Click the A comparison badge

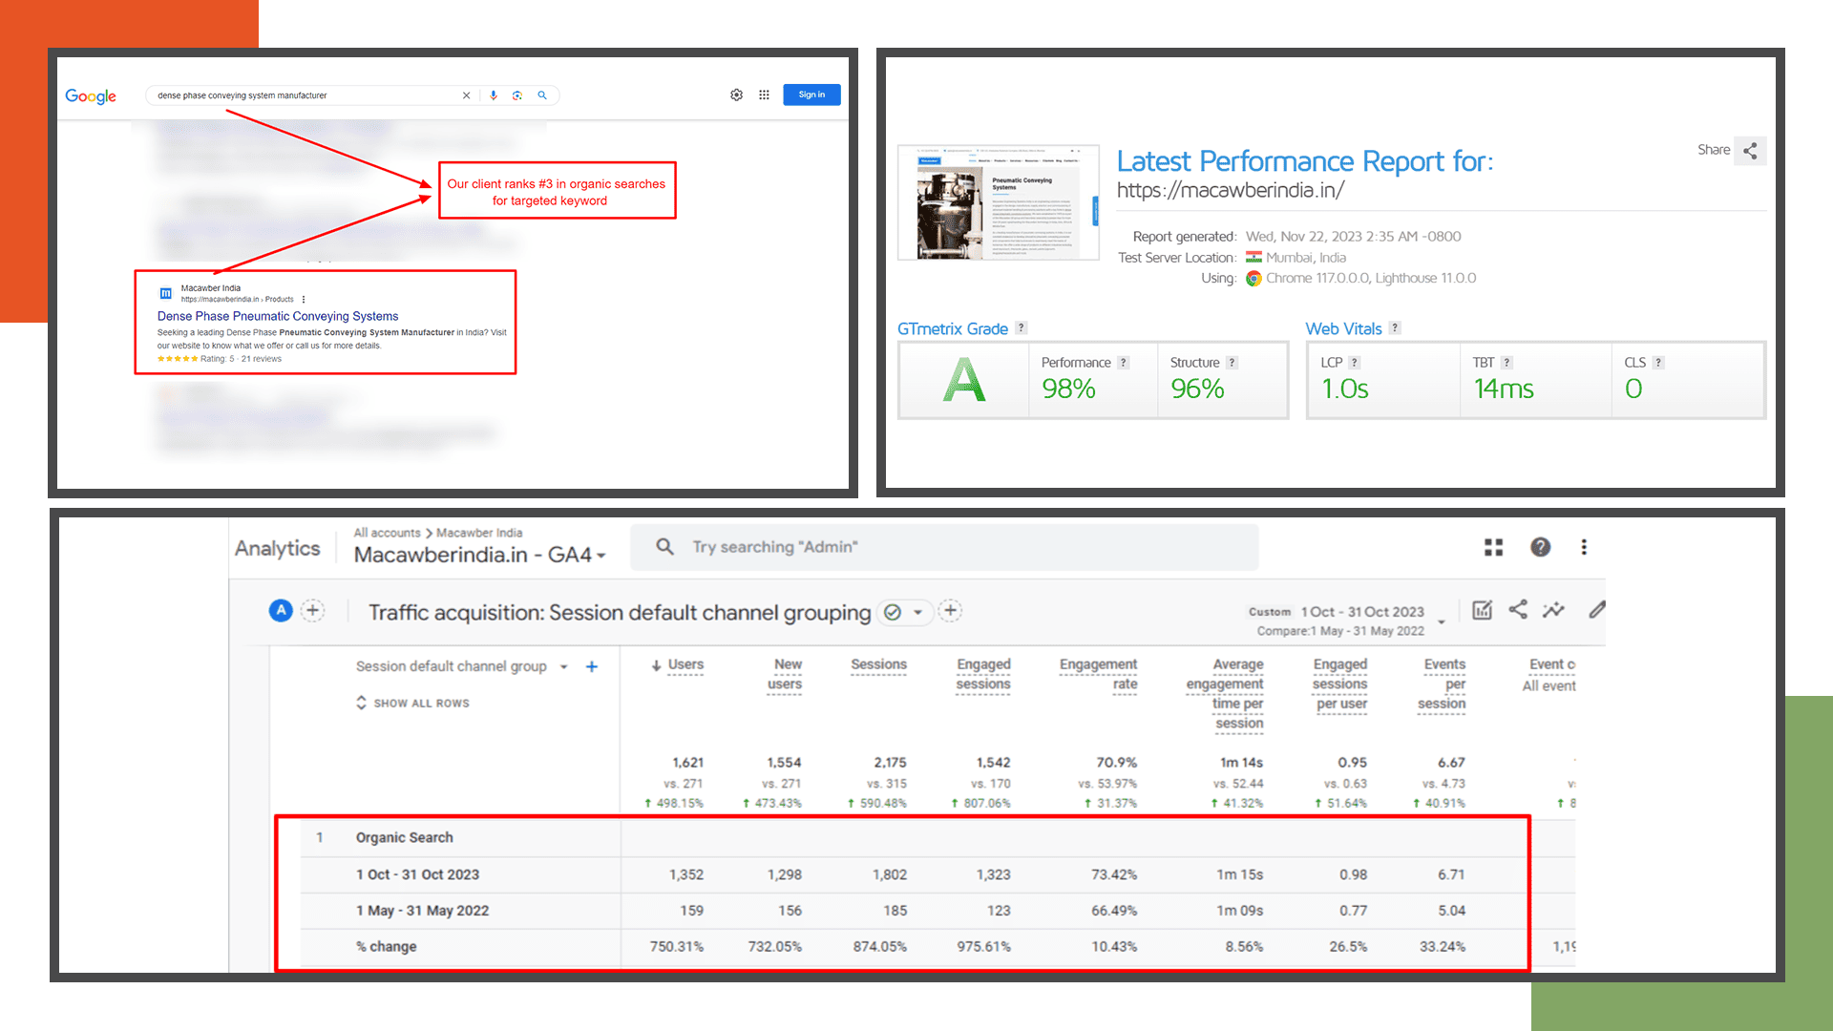[x=281, y=610]
